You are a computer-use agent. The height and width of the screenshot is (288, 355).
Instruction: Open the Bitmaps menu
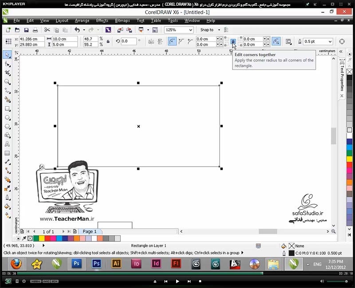point(122,20)
